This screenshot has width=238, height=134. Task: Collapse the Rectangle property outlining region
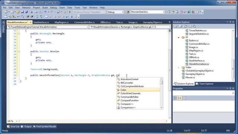pyautogui.click(x=19, y=33)
